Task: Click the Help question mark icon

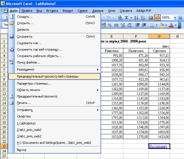Action: pos(180,18)
